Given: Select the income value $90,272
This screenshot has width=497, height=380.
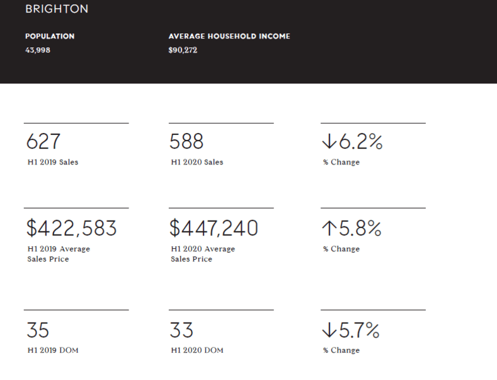Looking at the screenshot, I should click(x=183, y=50).
